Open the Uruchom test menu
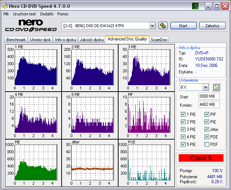This screenshot has width=231, height=190. pyautogui.click(x=24, y=14)
